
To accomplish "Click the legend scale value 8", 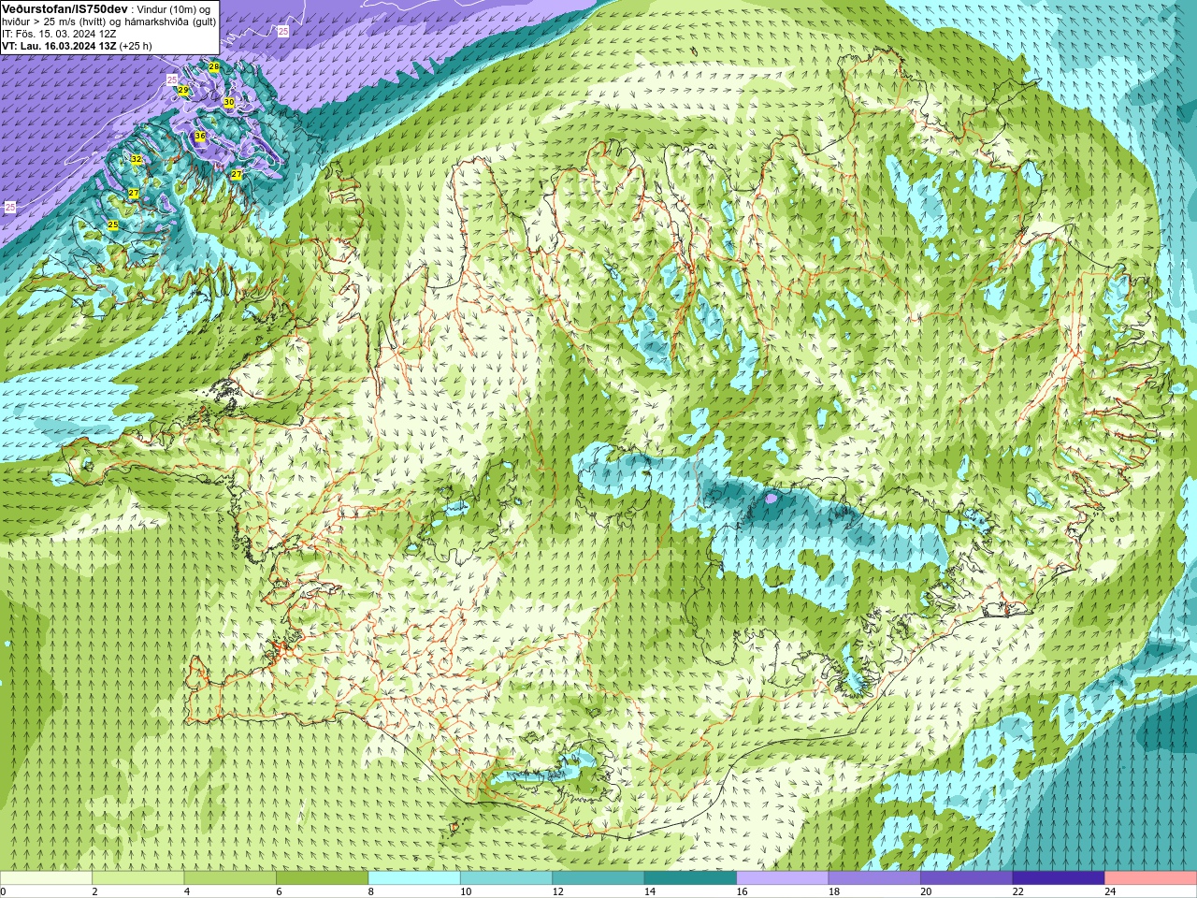I will 371,892.
